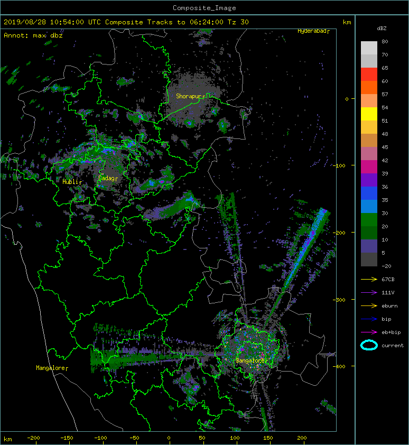Select the mauve 45 dBZ swatch
This screenshot has height=445, width=409.
(369, 153)
